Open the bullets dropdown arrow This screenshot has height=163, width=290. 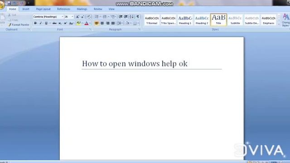101,17
